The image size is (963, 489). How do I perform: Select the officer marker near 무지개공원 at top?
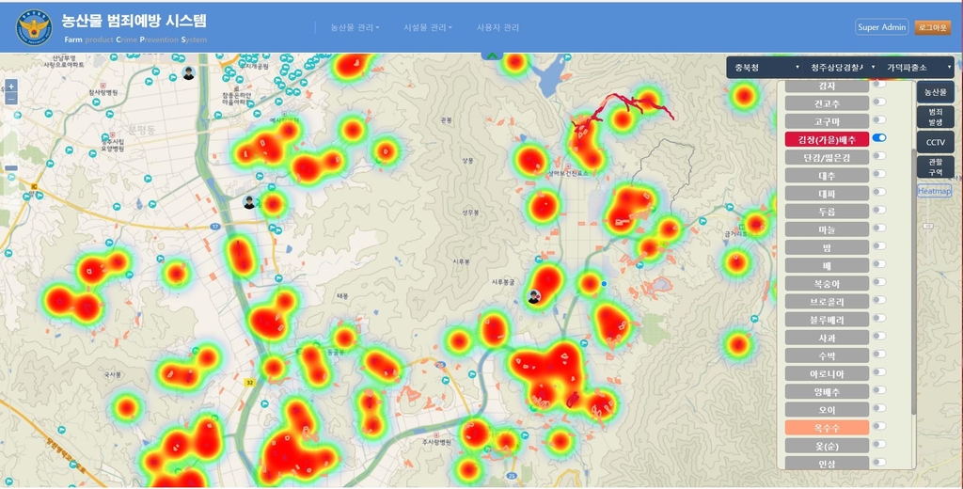click(188, 73)
